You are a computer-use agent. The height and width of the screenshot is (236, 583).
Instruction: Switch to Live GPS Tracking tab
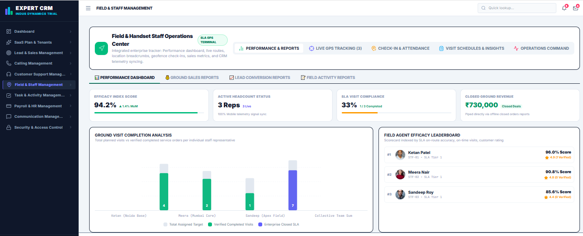coord(335,48)
